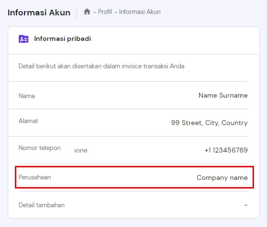Click the +1 123456789 phone number
267x227 pixels.
click(226, 150)
